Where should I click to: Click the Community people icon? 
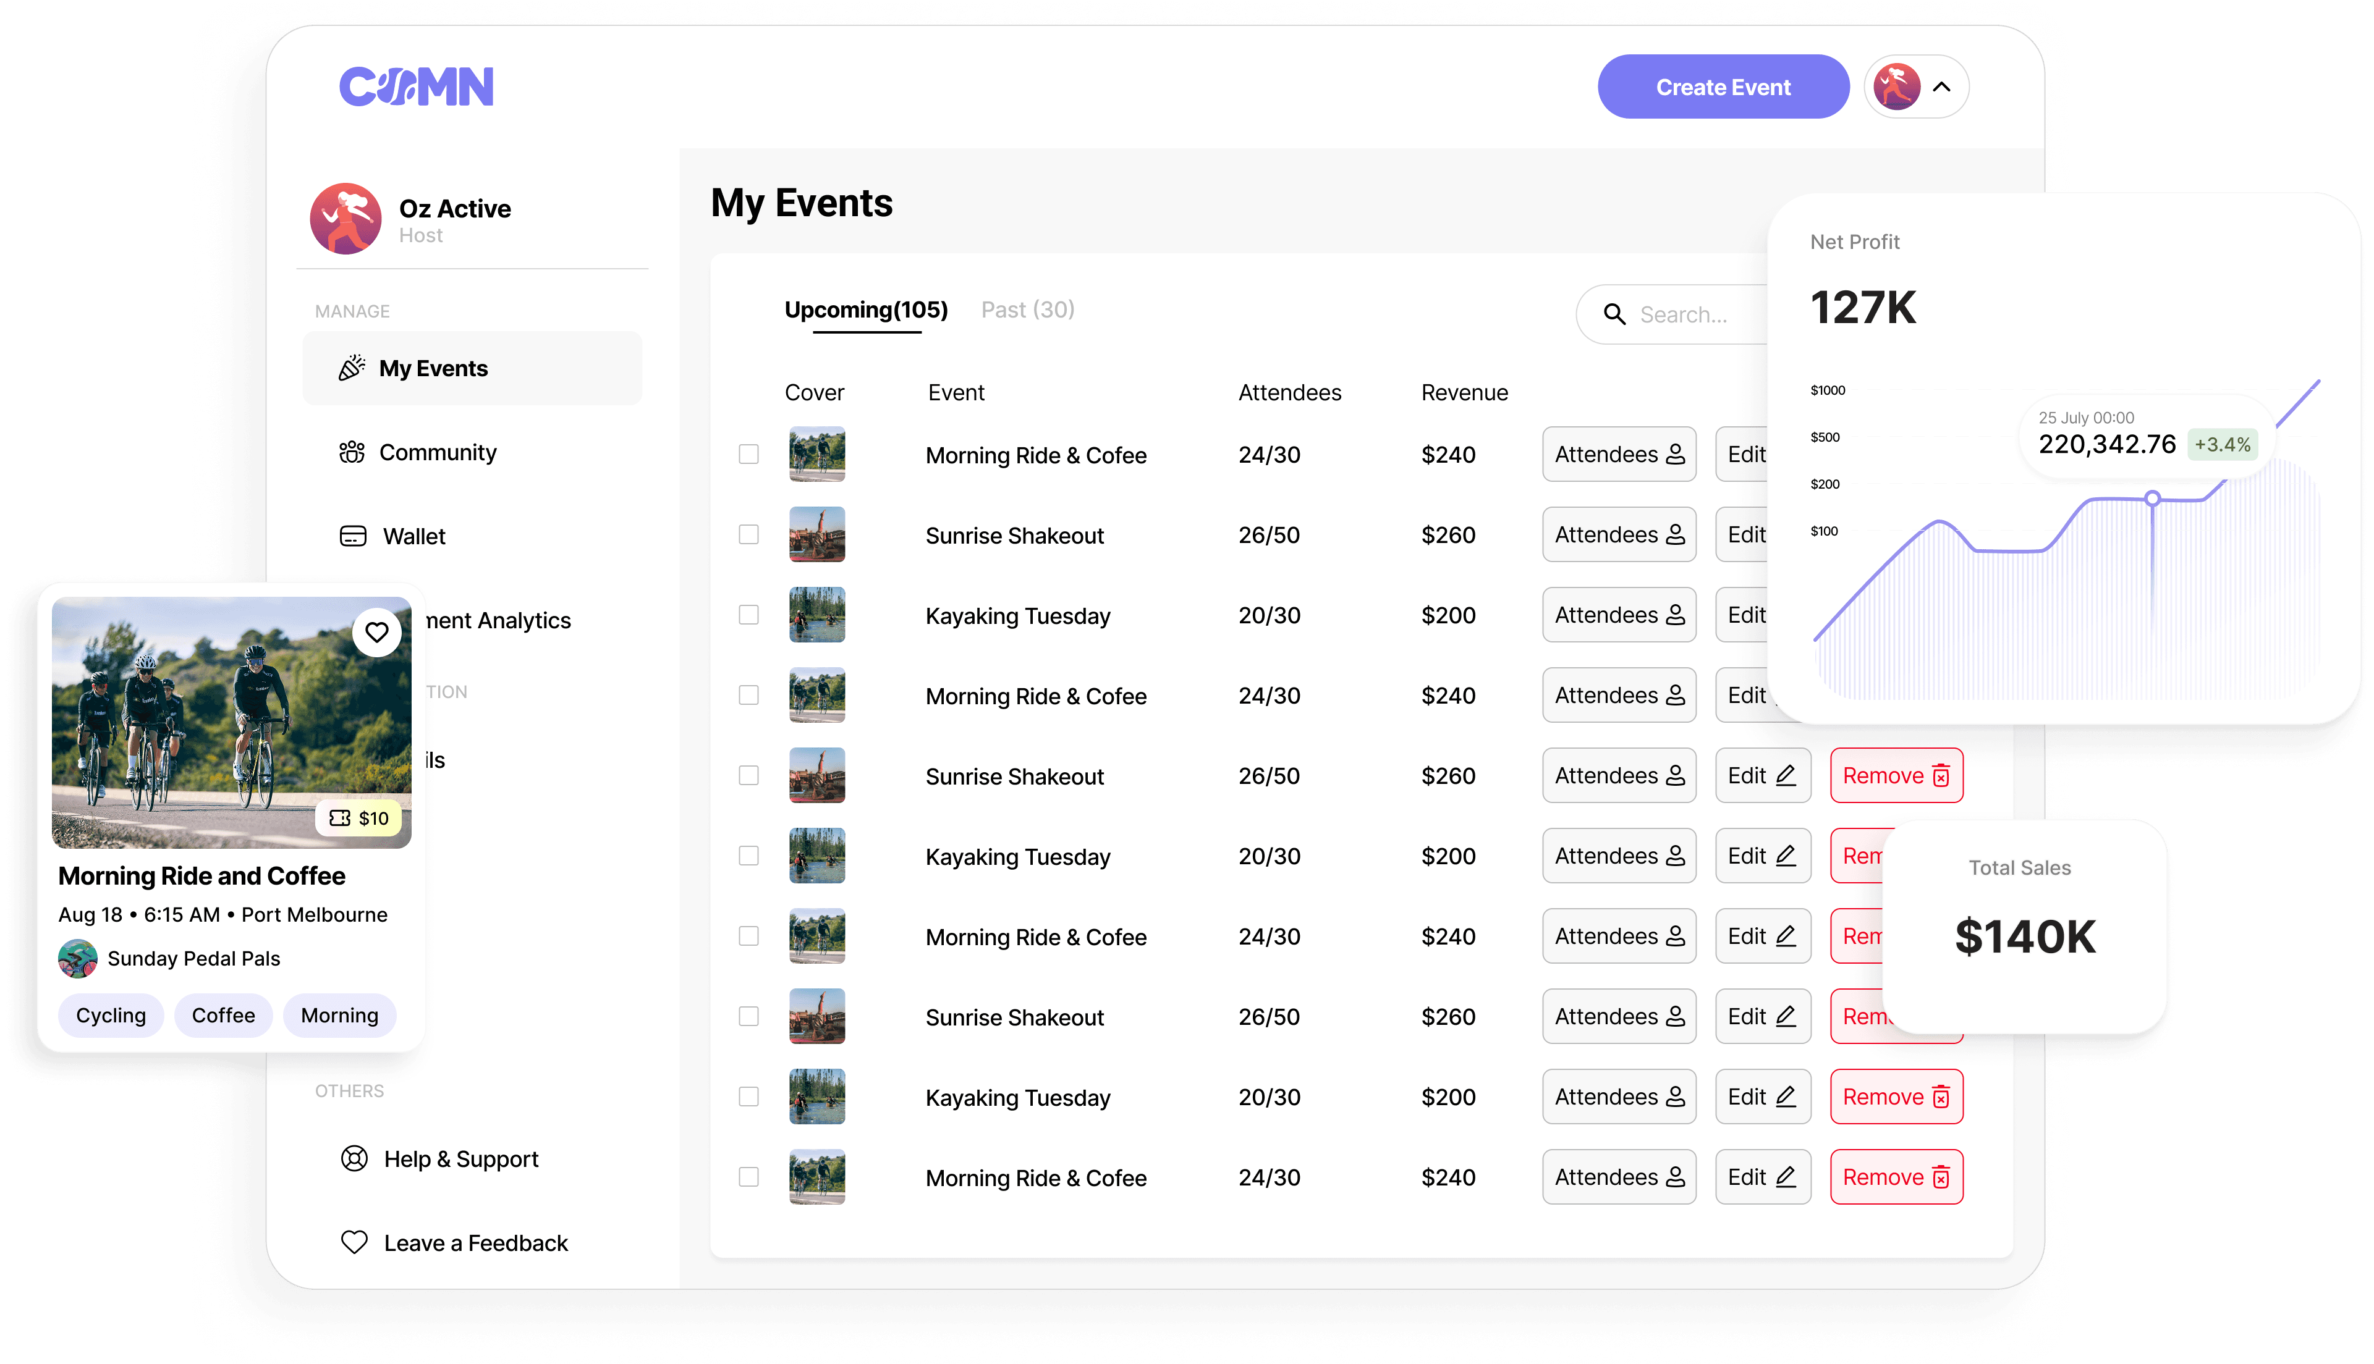point(352,452)
